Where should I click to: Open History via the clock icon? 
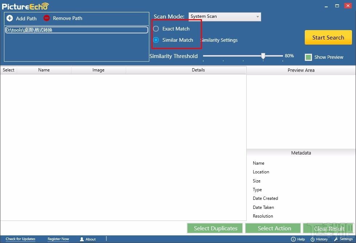coord(313,239)
